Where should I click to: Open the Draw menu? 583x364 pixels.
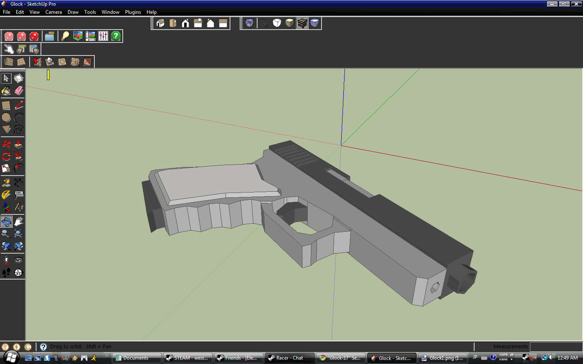(x=73, y=12)
